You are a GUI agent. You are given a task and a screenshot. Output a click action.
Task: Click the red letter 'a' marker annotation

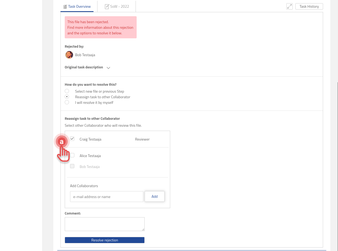62,142
